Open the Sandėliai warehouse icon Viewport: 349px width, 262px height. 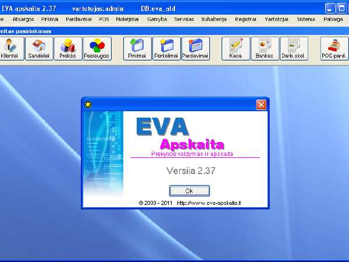(39, 49)
